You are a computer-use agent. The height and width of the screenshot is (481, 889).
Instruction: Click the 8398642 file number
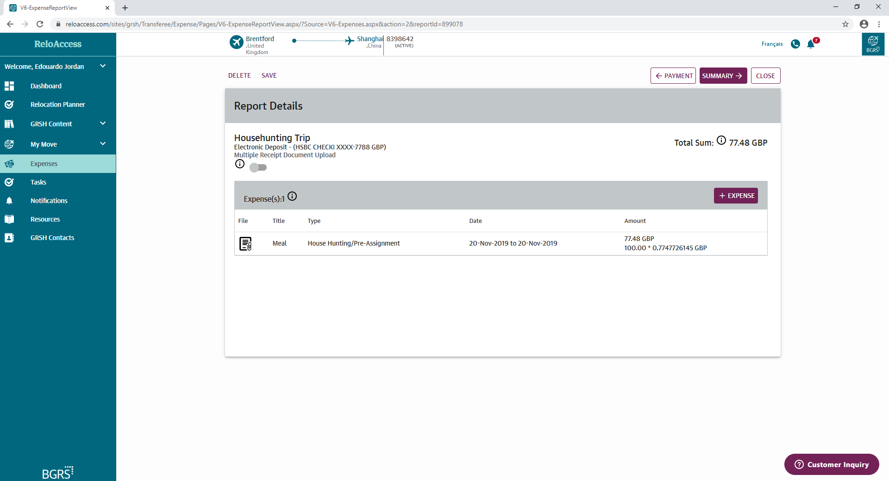coord(400,39)
